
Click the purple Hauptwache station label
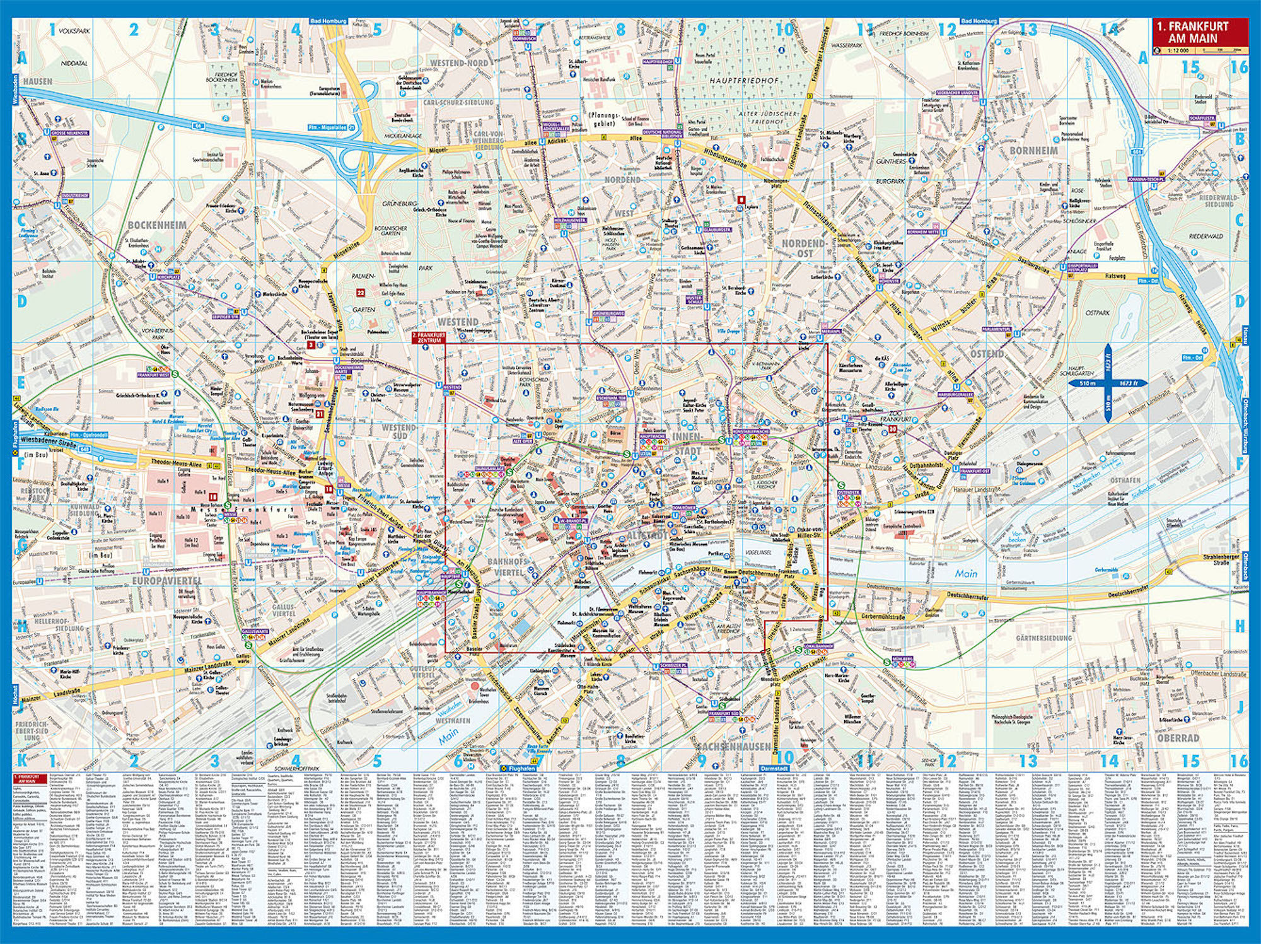653,436
